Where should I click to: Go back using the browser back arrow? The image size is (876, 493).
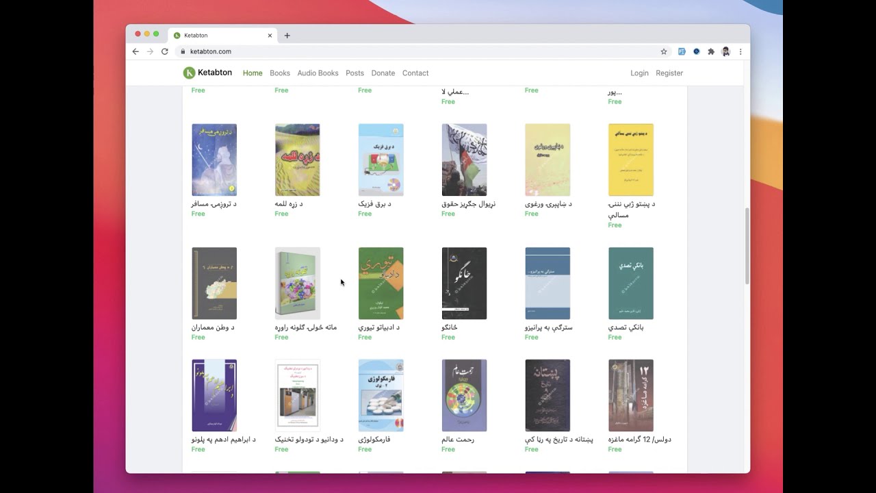136,51
